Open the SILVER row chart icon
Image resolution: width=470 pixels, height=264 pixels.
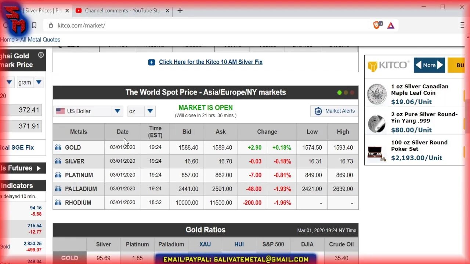58,161
